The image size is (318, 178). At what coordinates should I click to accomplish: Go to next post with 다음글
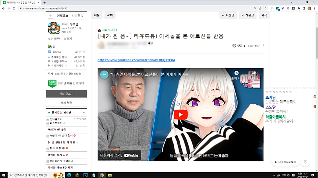[247, 15]
